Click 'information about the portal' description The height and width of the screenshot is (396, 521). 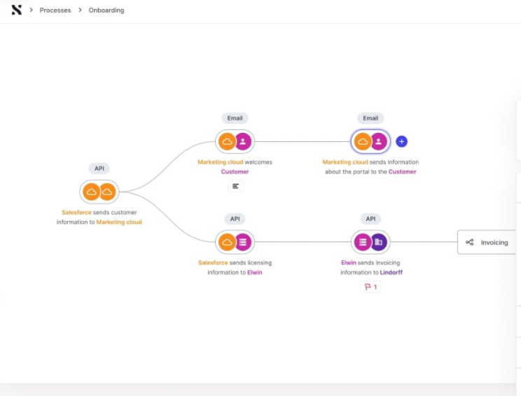tap(370, 167)
